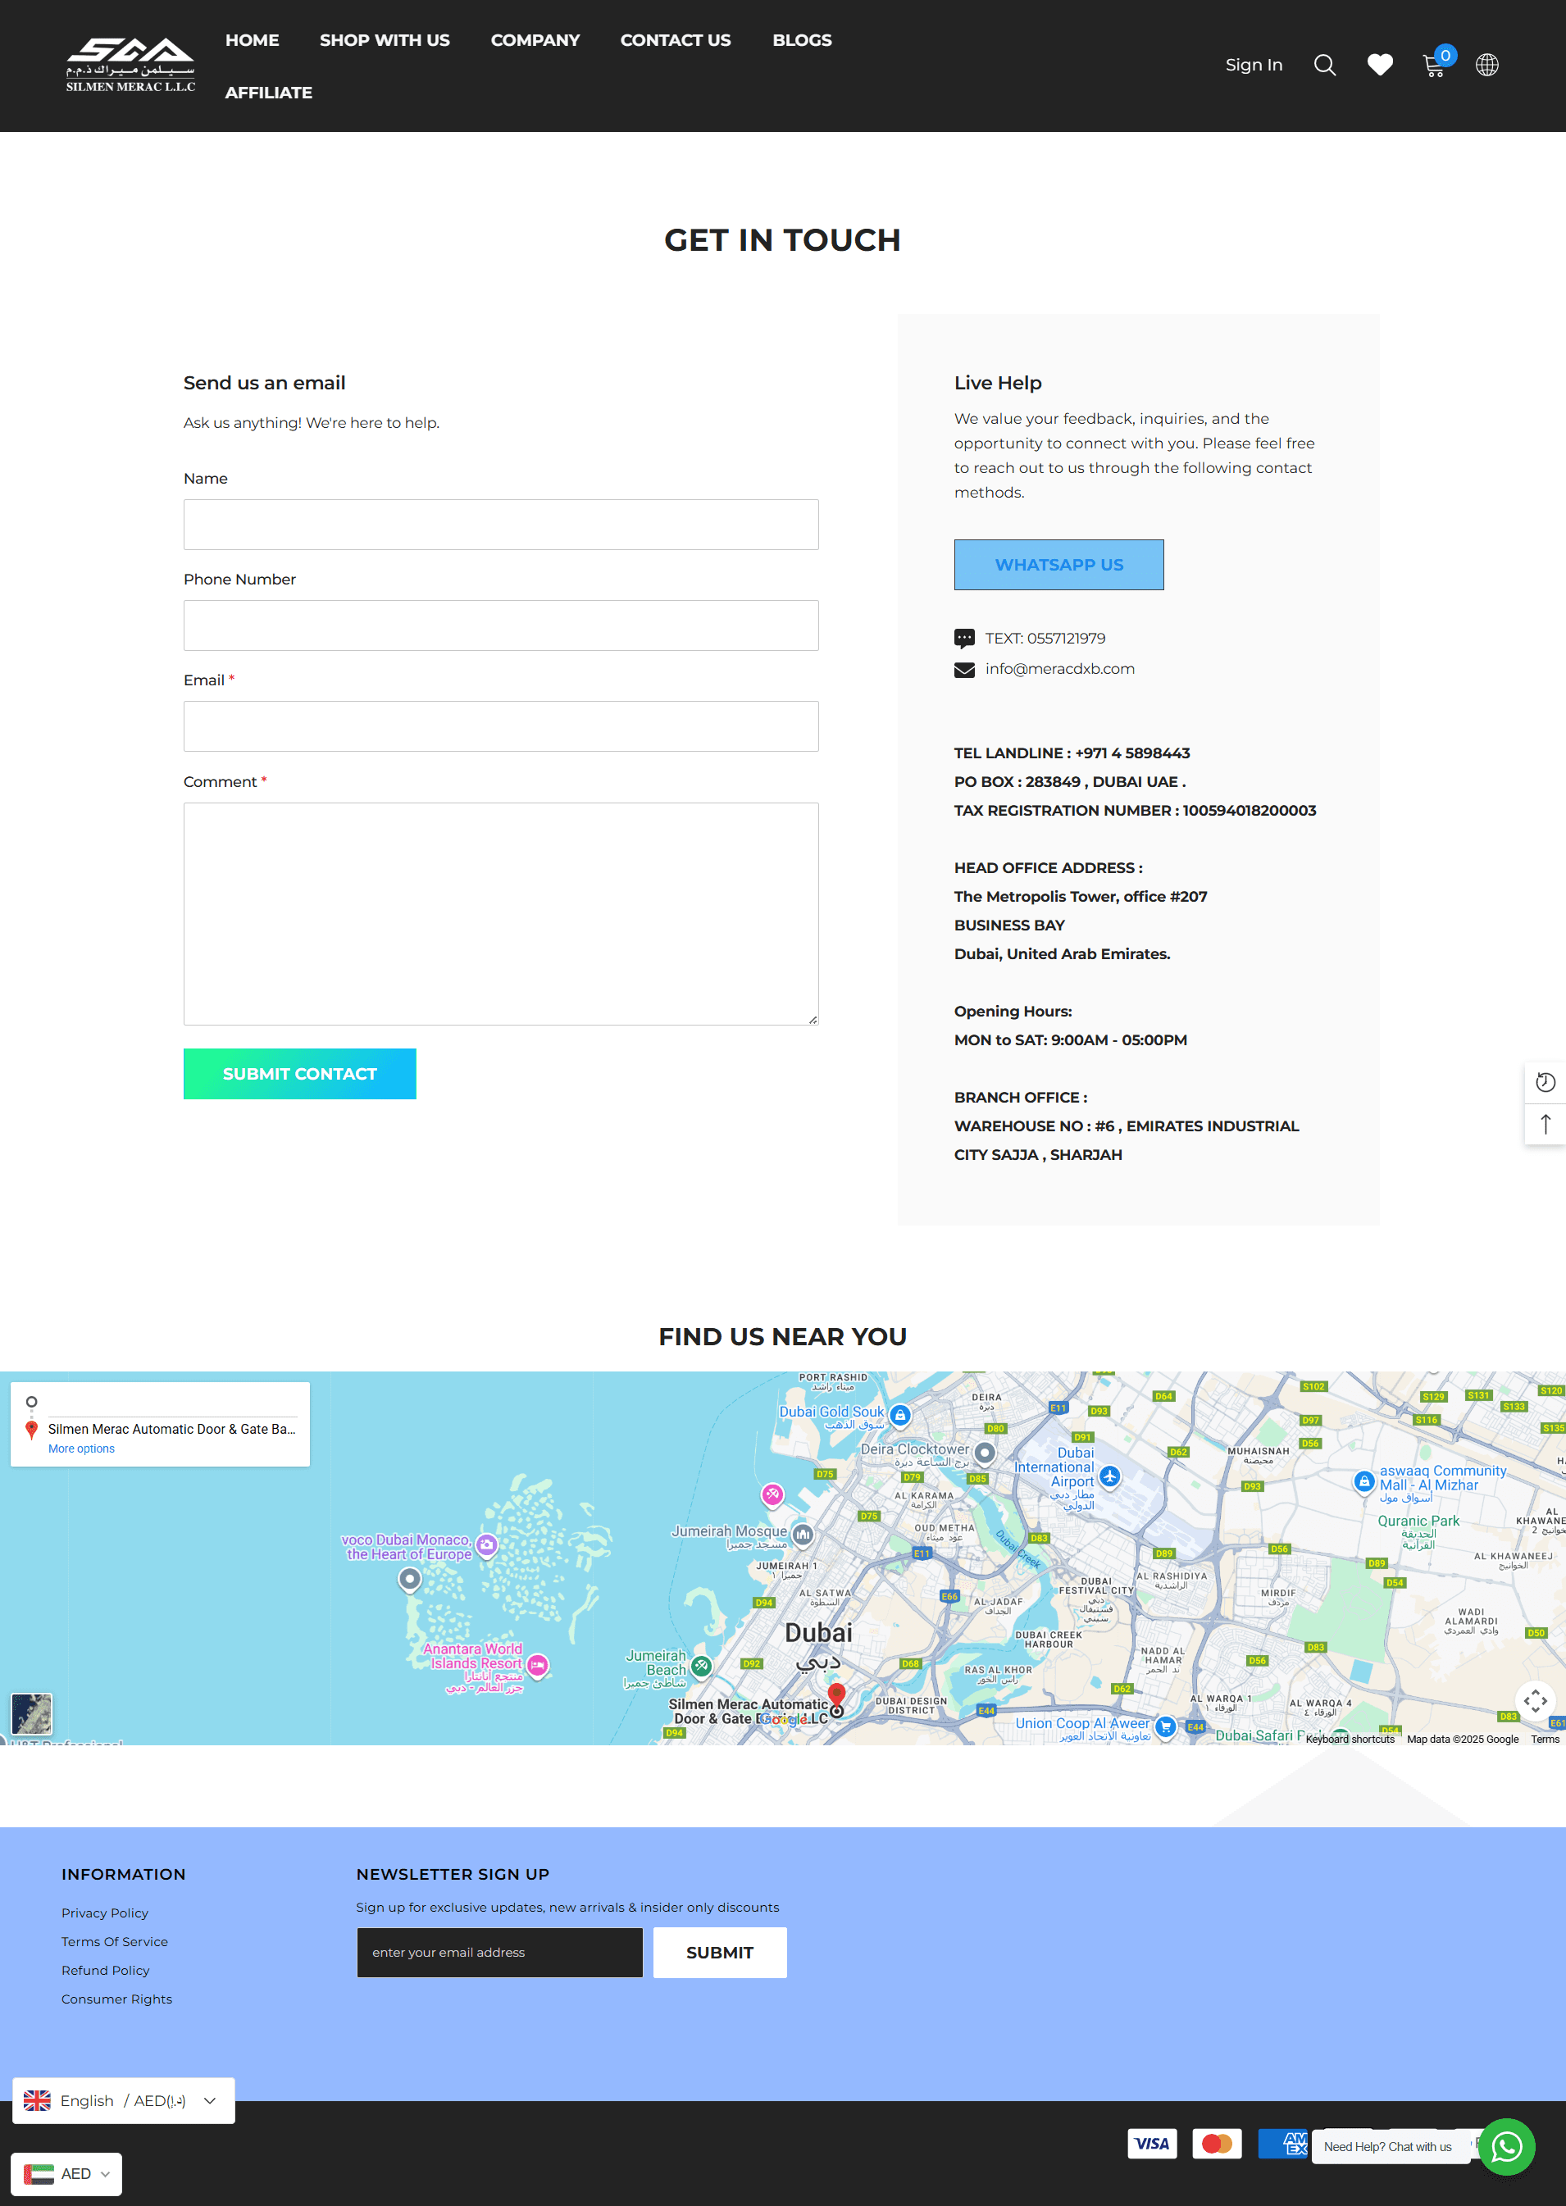Open the AED currency dropdown

66,2173
